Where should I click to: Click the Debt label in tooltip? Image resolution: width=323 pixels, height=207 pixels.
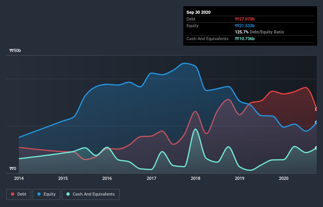point(191,19)
